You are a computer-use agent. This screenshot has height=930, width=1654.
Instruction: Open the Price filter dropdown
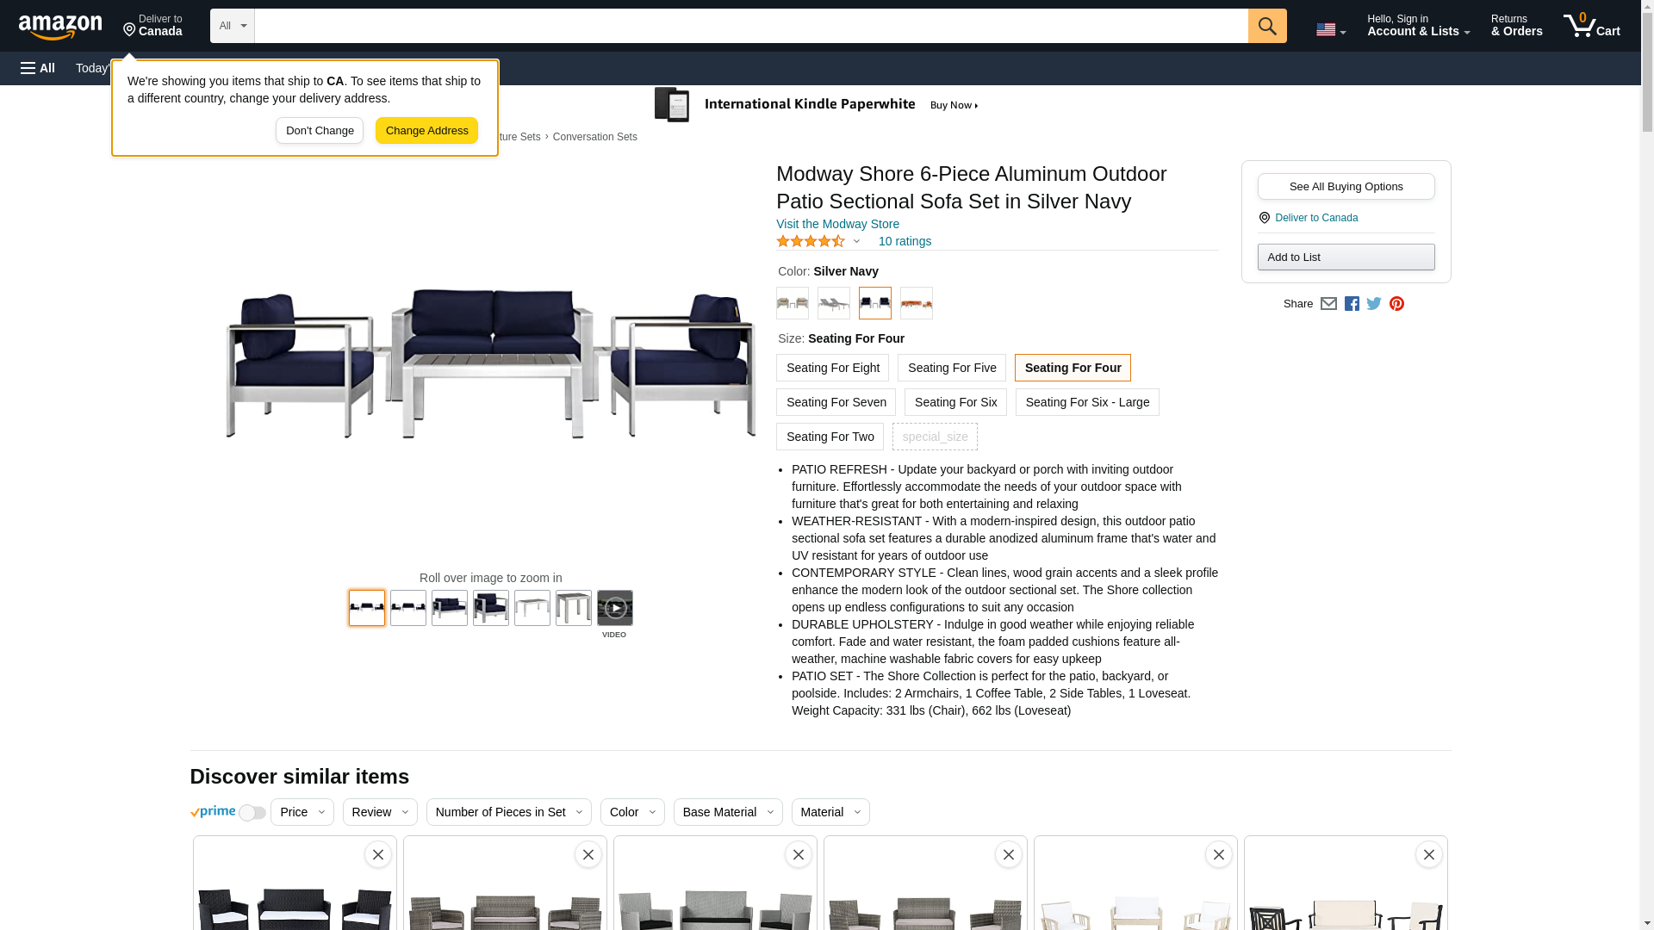(302, 812)
